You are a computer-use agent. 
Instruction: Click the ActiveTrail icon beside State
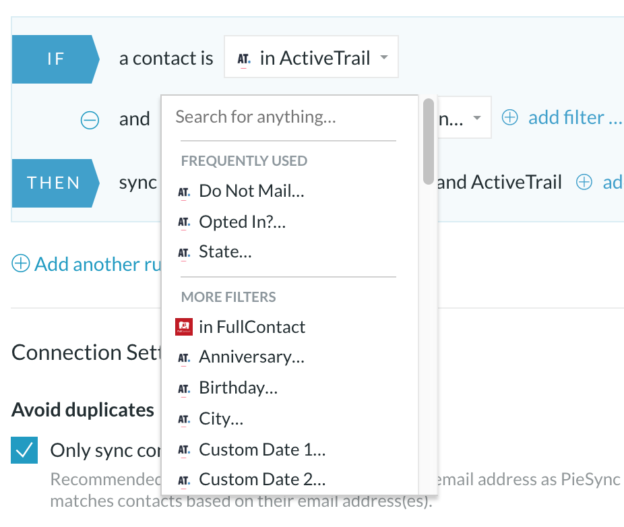(184, 253)
